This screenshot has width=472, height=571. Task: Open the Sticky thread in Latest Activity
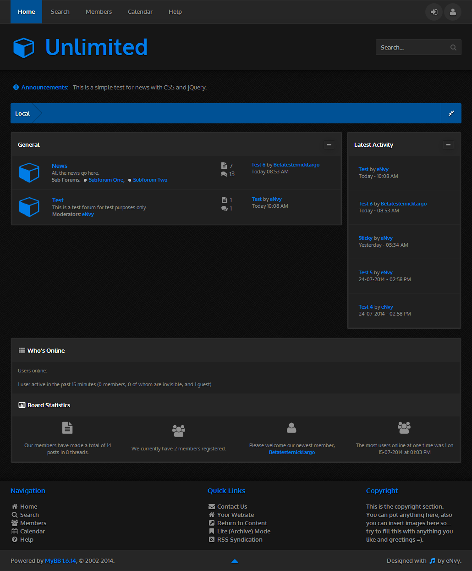pos(365,238)
